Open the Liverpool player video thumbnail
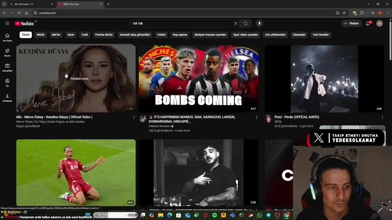The image size is (392, 220). (76, 173)
